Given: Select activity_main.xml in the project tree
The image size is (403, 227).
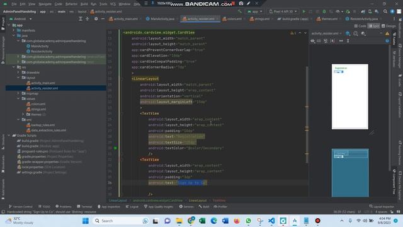Looking at the screenshot, I should (x=43, y=83).
